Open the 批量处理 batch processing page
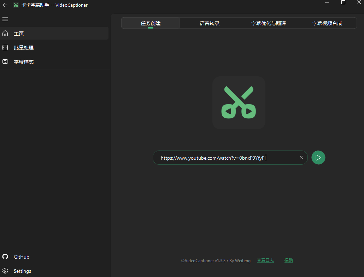This screenshot has width=364, height=277. 54,48
